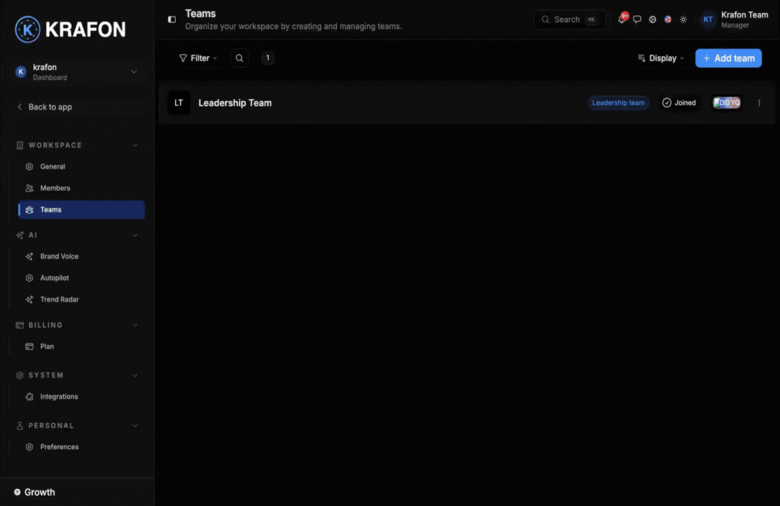Screen dimensions: 780x506
Task: Click the Members people icon
Action: click(29, 188)
